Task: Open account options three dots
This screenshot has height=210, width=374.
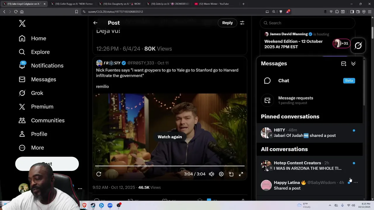Action: click(x=80, y=189)
